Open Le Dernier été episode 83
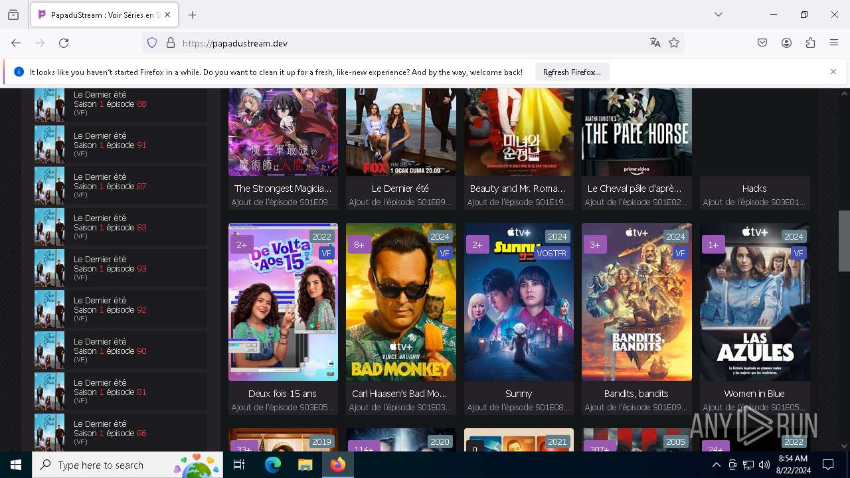Image resolution: width=850 pixels, height=478 pixels. point(121,227)
